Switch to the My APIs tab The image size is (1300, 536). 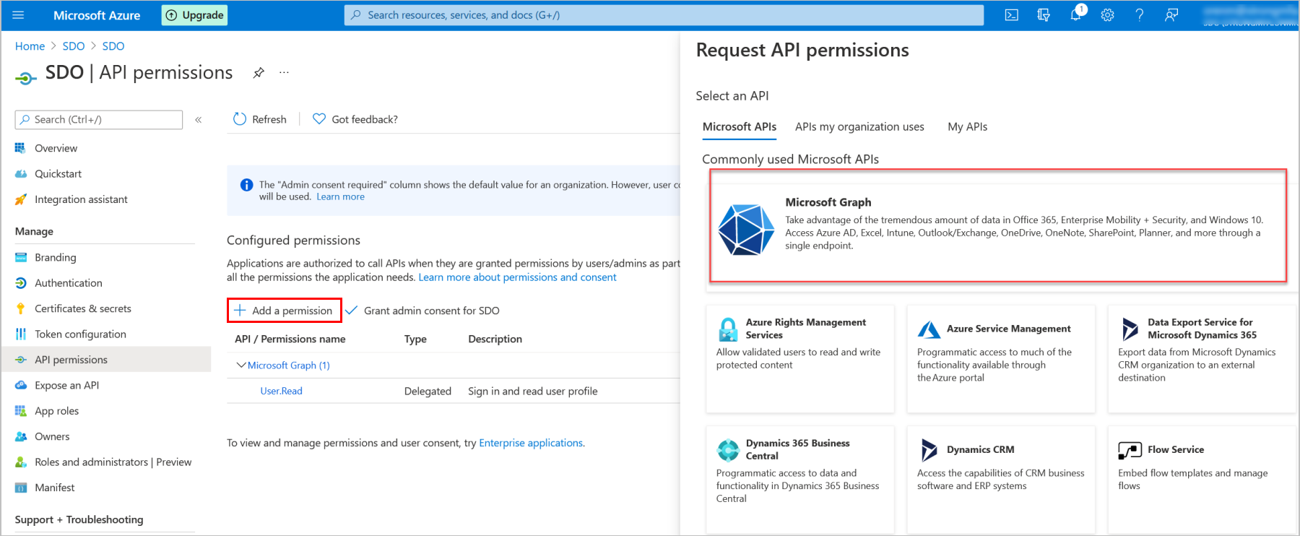pyautogui.click(x=968, y=127)
